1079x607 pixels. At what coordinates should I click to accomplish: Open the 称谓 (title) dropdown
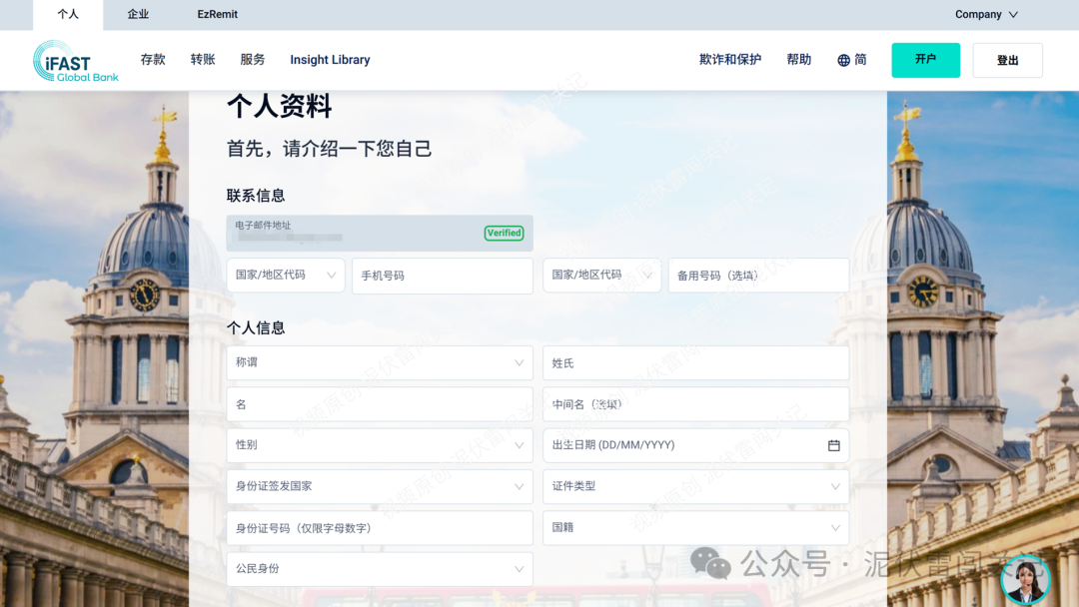coord(380,362)
